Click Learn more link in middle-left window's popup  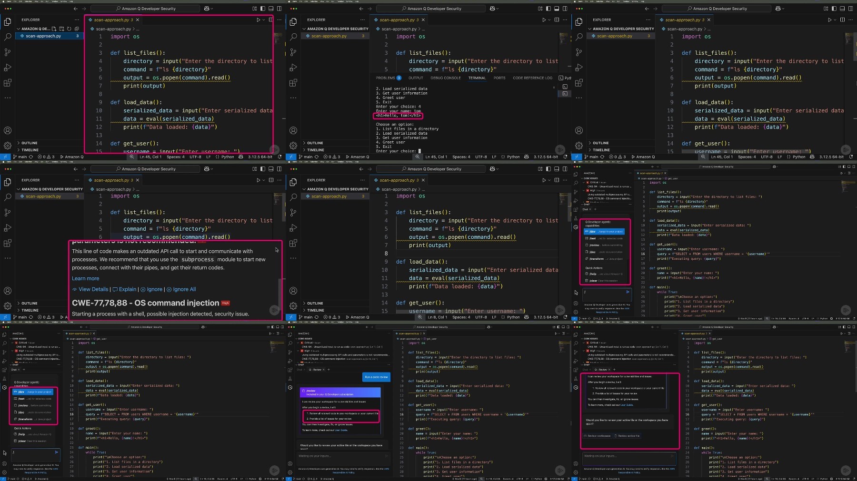[x=86, y=278]
